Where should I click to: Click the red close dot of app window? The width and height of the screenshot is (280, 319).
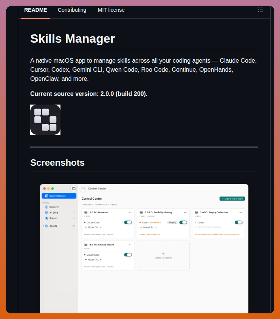(x=44, y=189)
